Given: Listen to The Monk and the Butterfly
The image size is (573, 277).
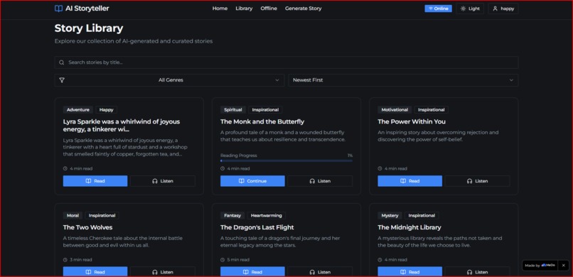Looking at the screenshot, I should pyautogui.click(x=320, y=181).
